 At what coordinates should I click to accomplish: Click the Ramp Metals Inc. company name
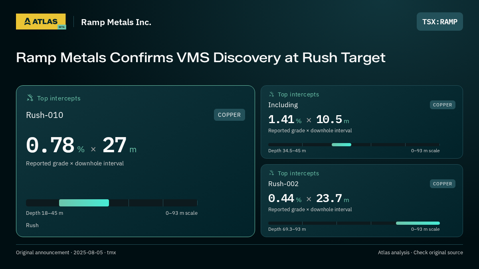coord(116,22)
